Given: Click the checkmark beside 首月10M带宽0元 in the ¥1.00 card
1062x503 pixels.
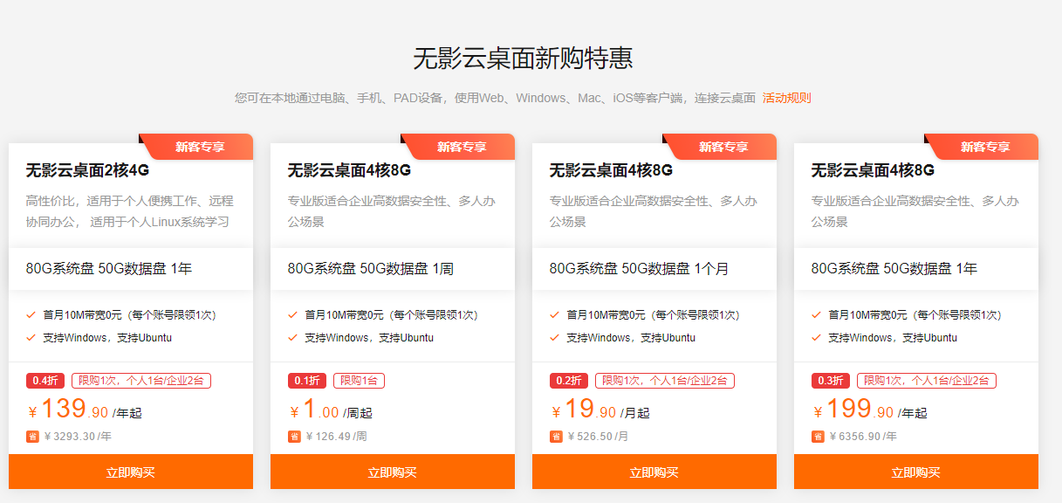Looking at the screenshot, I should pos(292,314).
